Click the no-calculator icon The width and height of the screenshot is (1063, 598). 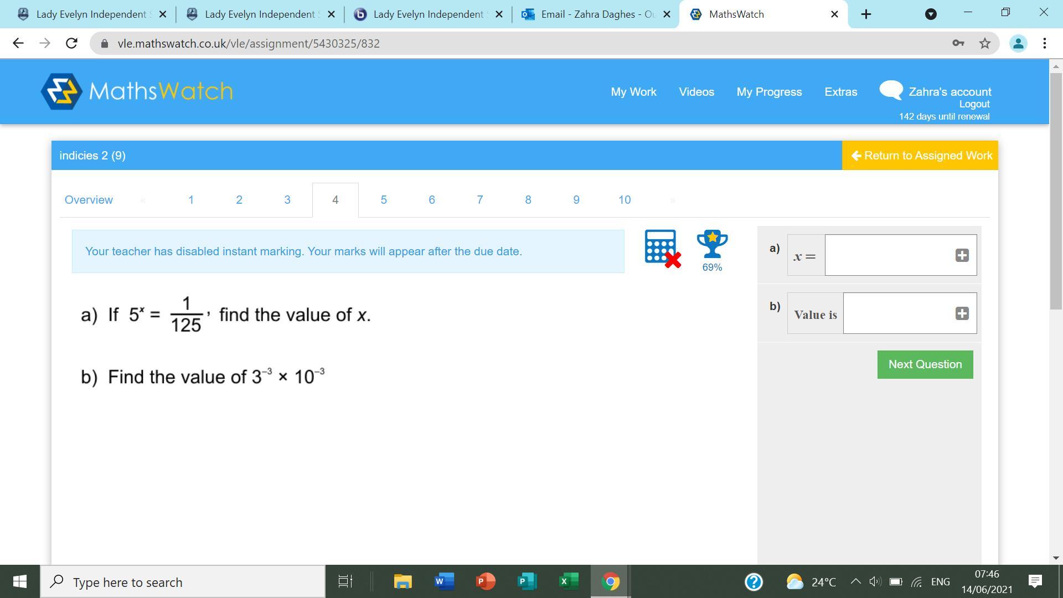662,249
